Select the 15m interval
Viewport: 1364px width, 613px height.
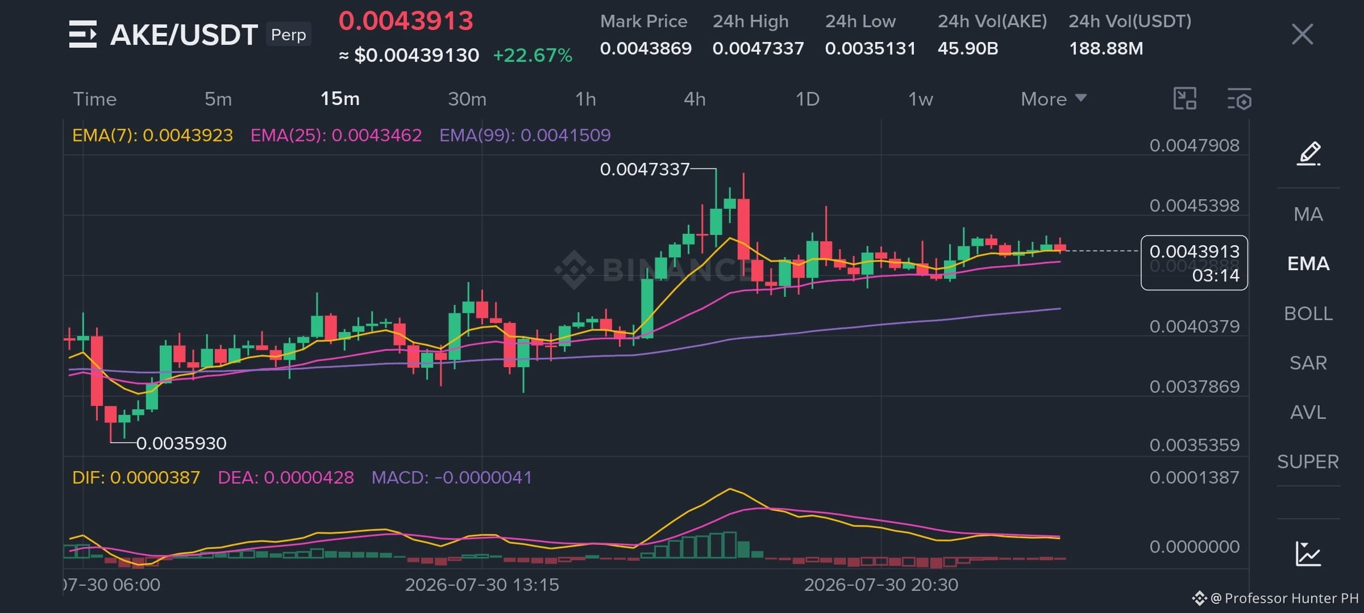click(340, 99)
